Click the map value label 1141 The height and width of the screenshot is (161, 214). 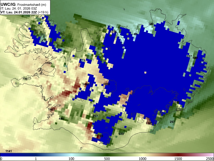[9, 151]
